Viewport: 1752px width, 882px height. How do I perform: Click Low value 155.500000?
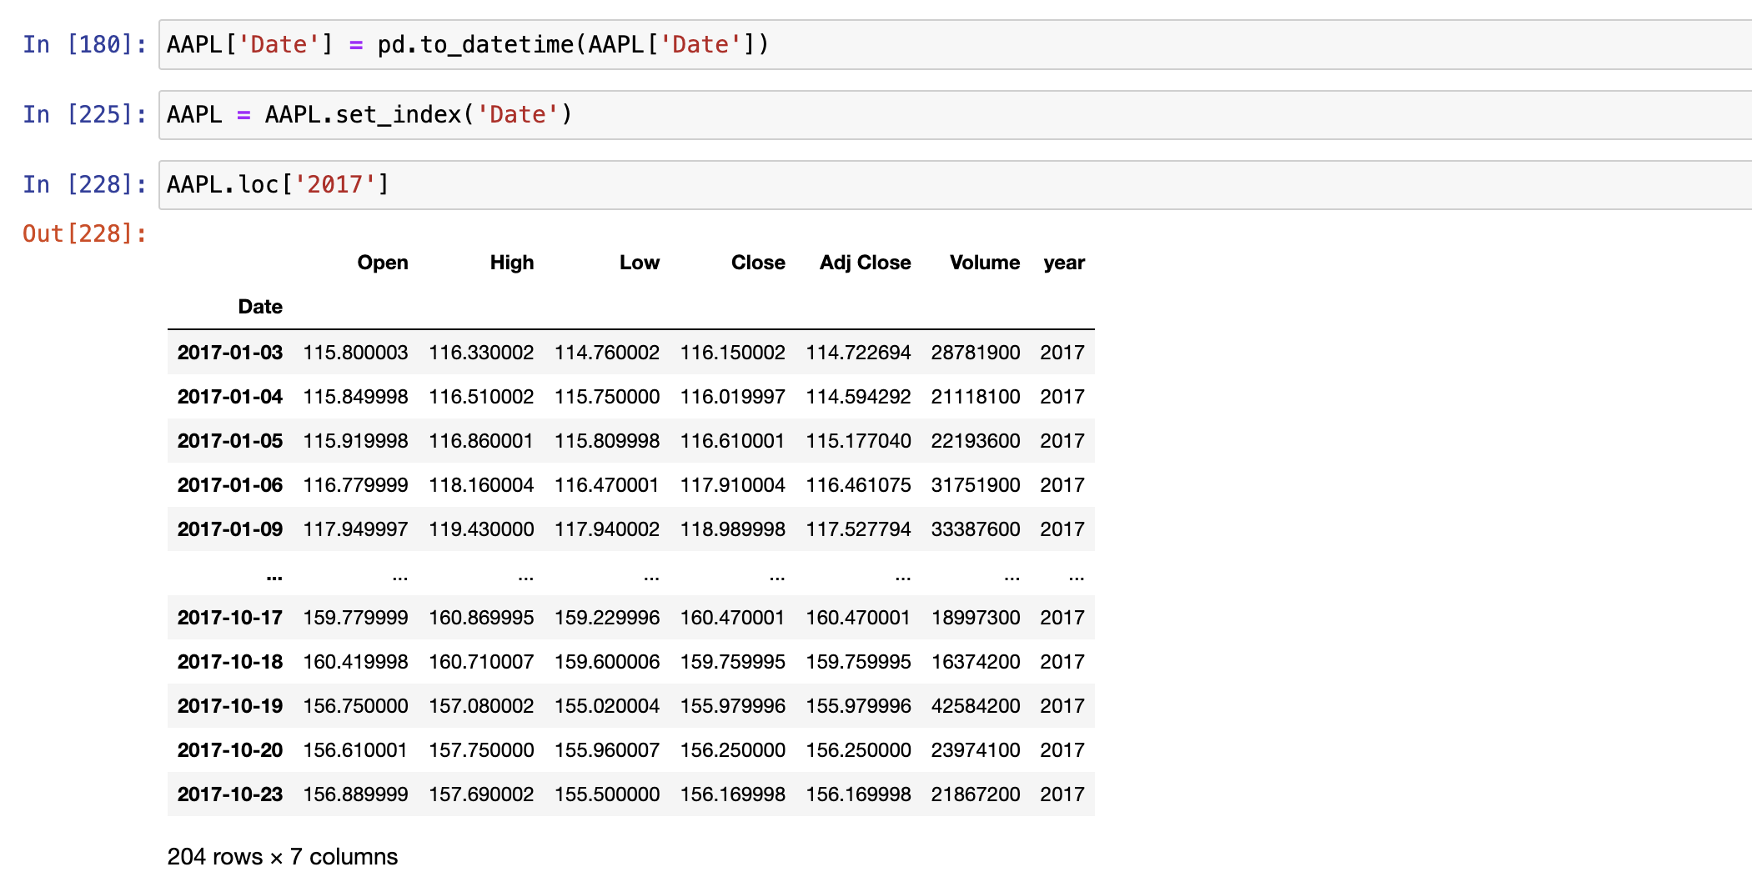(x=607, y=794)
